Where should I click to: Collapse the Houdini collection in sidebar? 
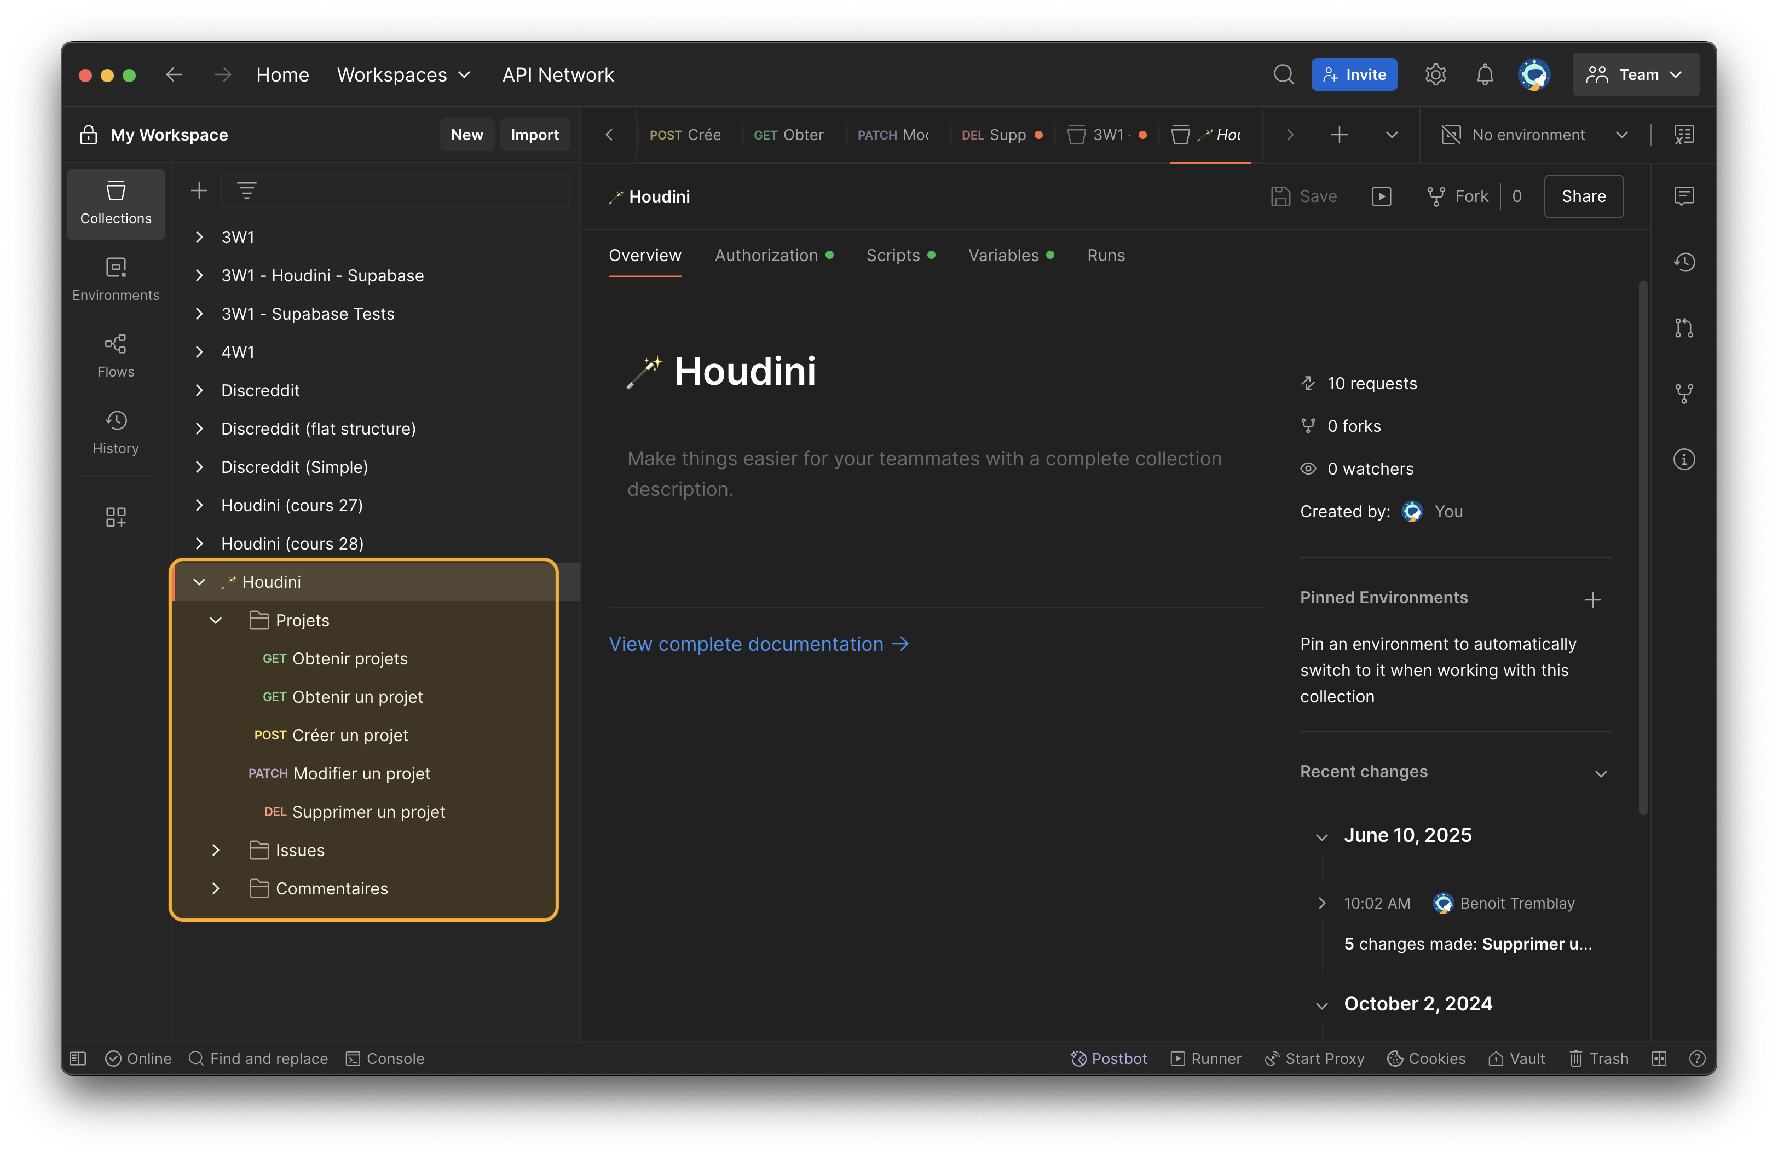199,582
